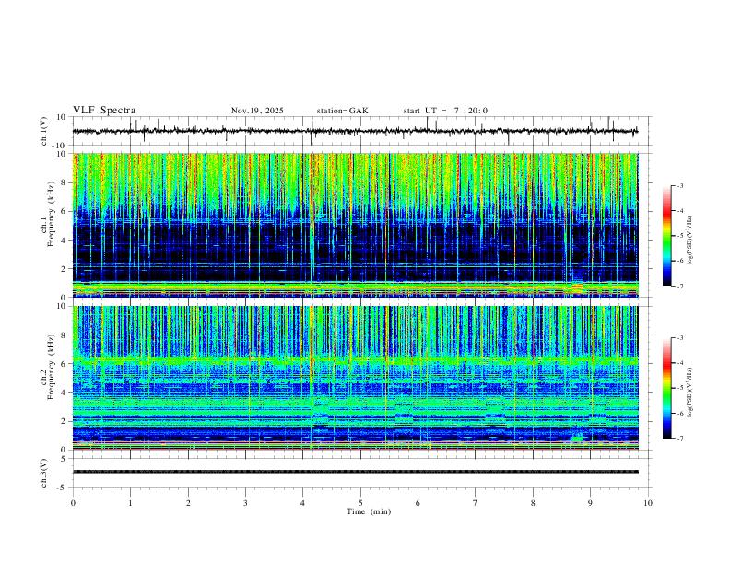Click the date 'Nov.19, 2025'
Viewport: 730px width, 564px height.
(257, 111)
